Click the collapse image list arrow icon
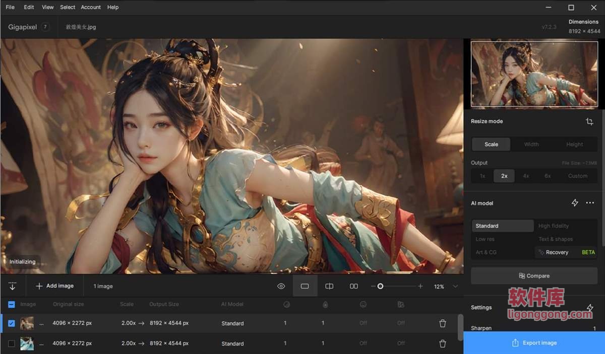 coord(13,286)
